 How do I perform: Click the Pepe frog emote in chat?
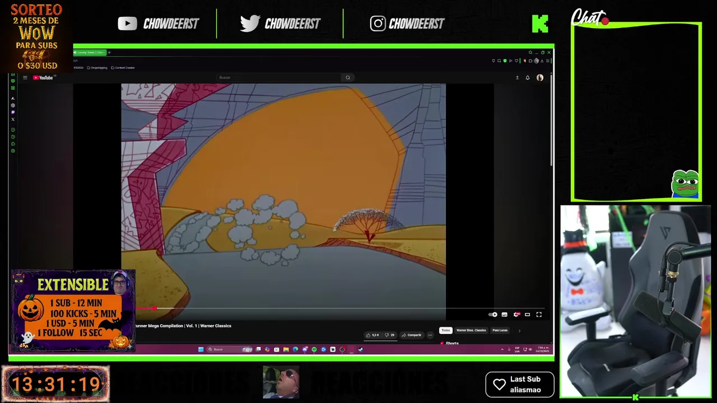pos(686,184)
